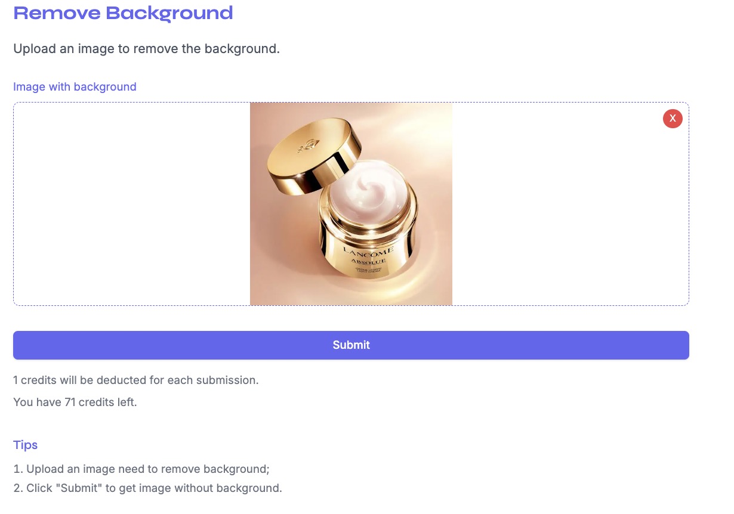Viewport: 734px width, 514px height.
Task: Click the red X icon to remove uploaded image
Action: (x=673, y=119)
